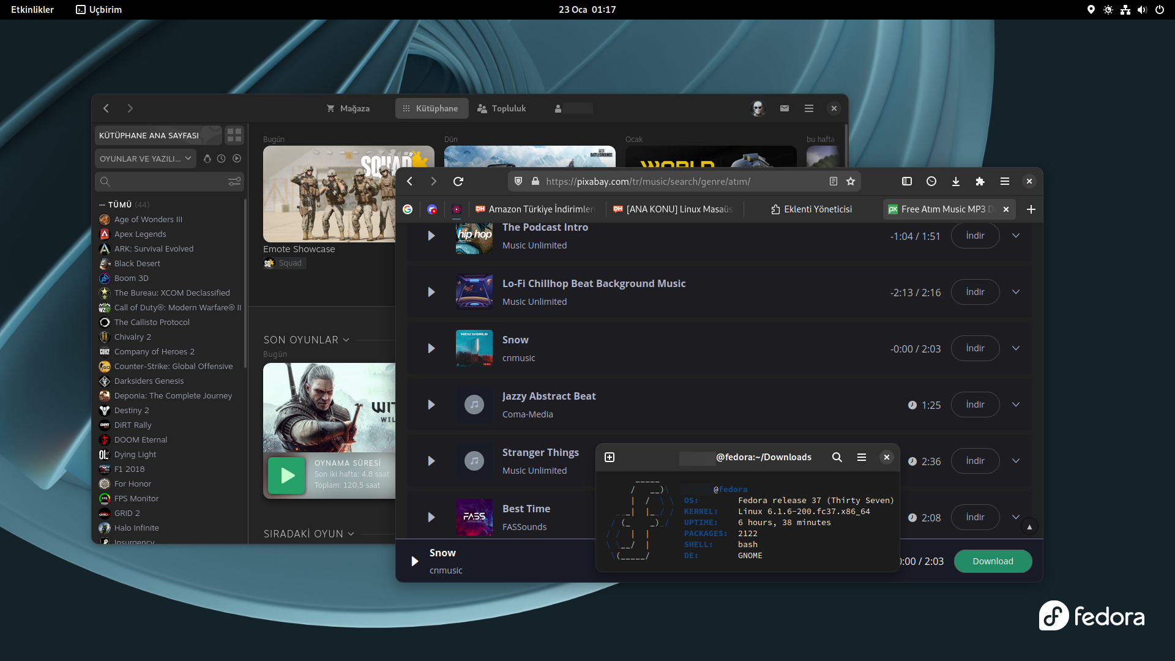Open Steam messages envelope icon
1175x661 pixels.
tap(785, 108)
